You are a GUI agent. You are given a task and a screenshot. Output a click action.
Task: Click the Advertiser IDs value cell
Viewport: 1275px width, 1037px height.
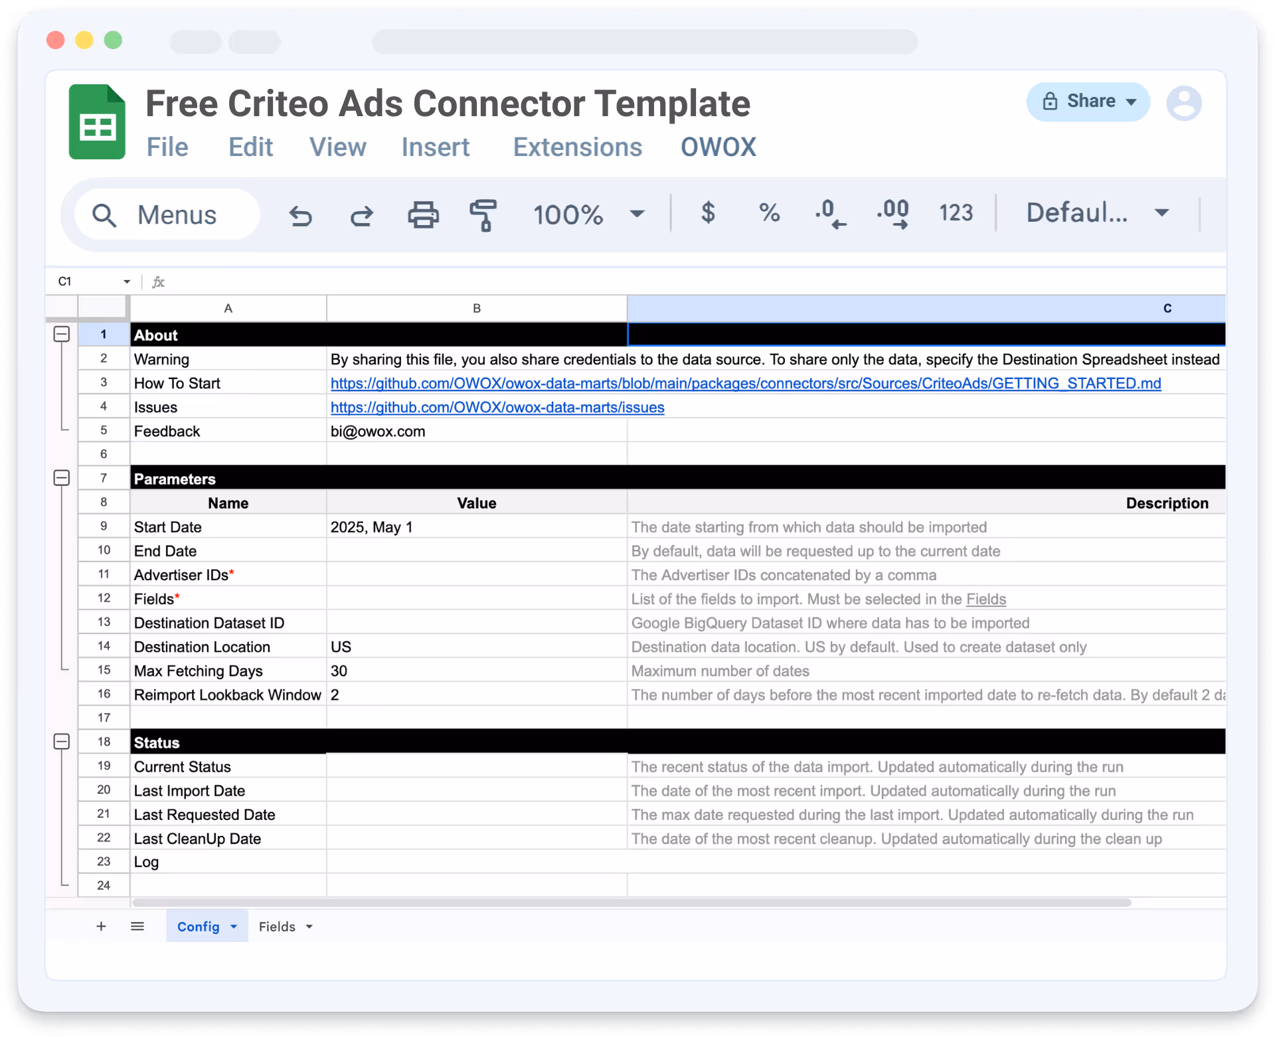476,574
